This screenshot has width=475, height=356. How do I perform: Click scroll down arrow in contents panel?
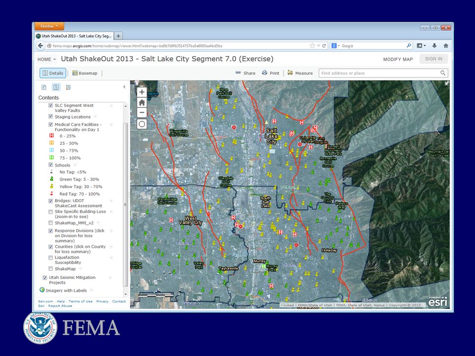point(125,294)
